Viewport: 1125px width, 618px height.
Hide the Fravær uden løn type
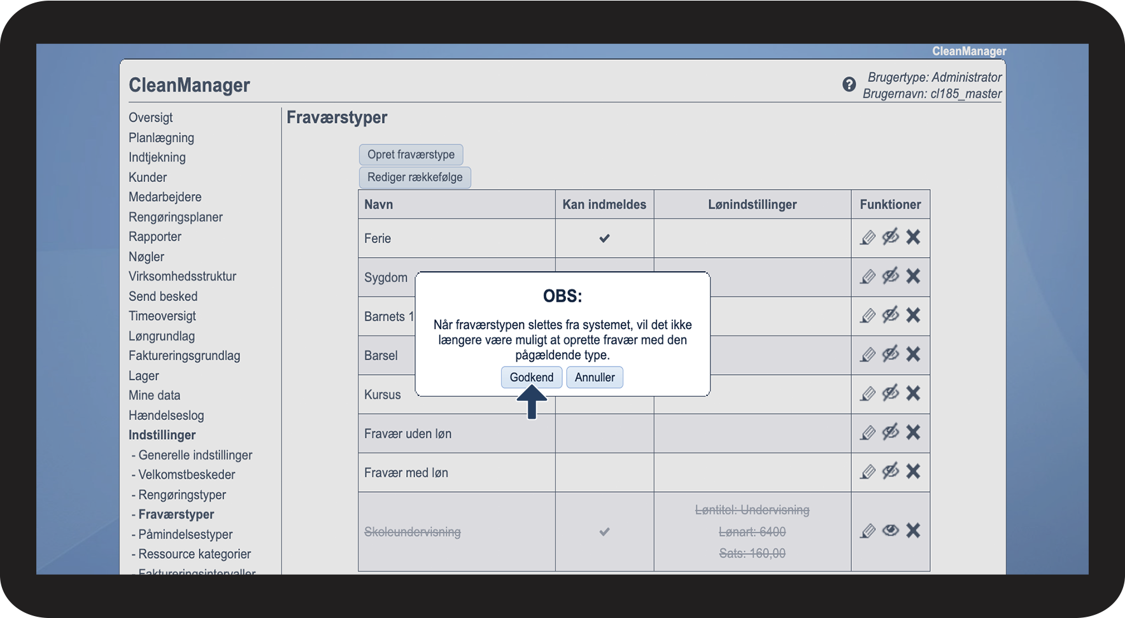(891, 432)
